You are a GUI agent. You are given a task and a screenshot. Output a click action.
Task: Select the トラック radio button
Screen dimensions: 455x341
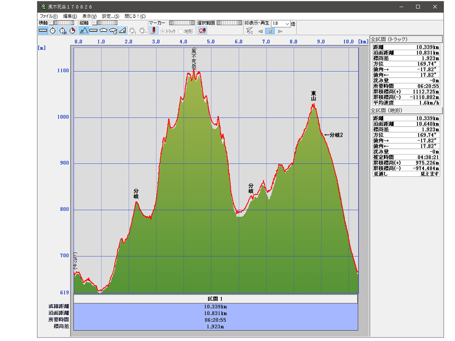coord(163,31)
